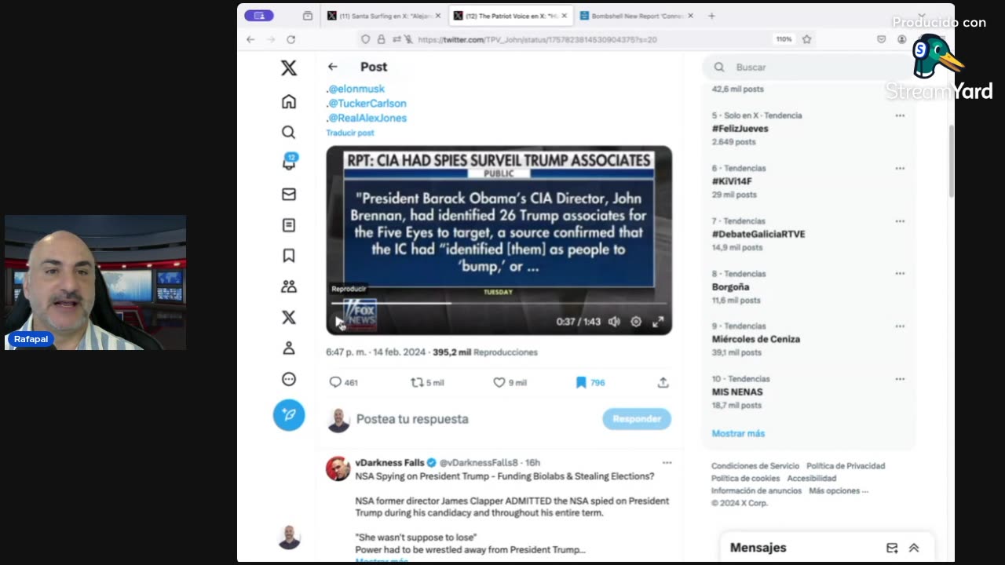Screen dimensions: 1005x565
Task: Open the #FelizJueves trend
Action: click(740, 129)
